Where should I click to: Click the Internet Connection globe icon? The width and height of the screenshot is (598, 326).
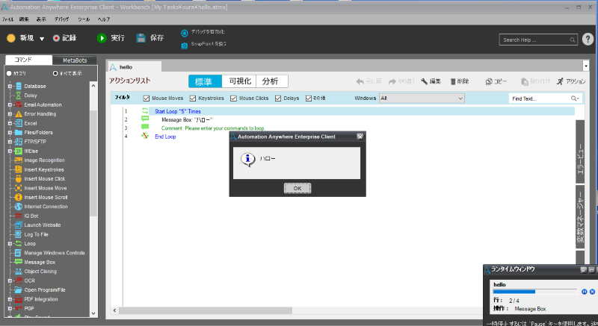coord(18,207)
